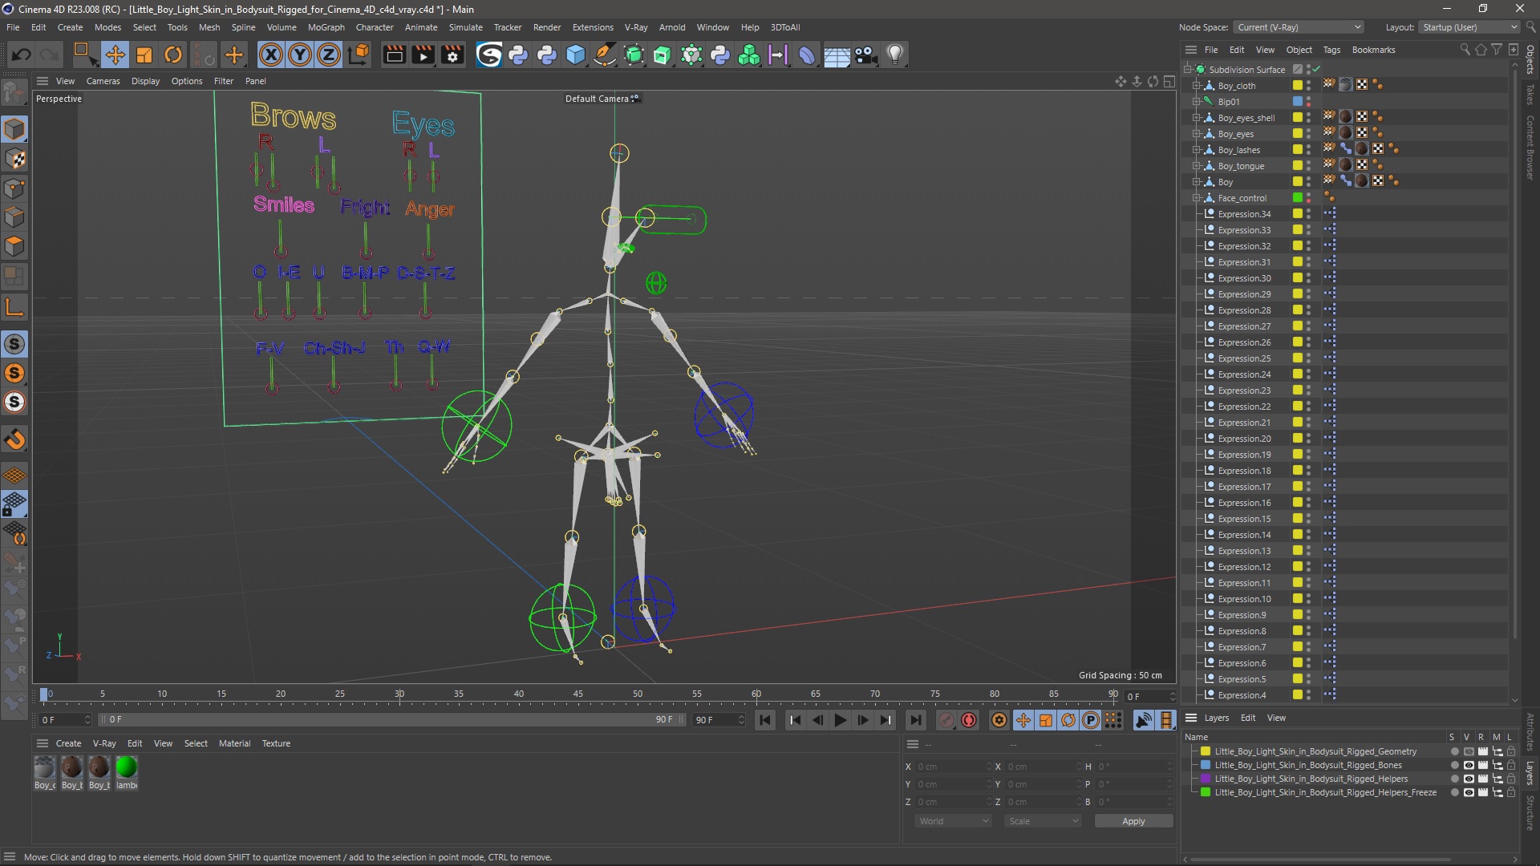Viewport: 1540px width, 866px height.
Task: Expand the Boy_eyes object
Action: 1196,133
